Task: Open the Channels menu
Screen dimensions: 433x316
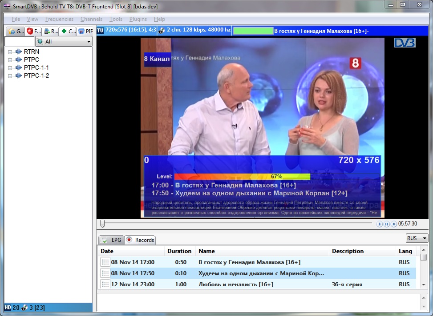Action: [91, 19]
